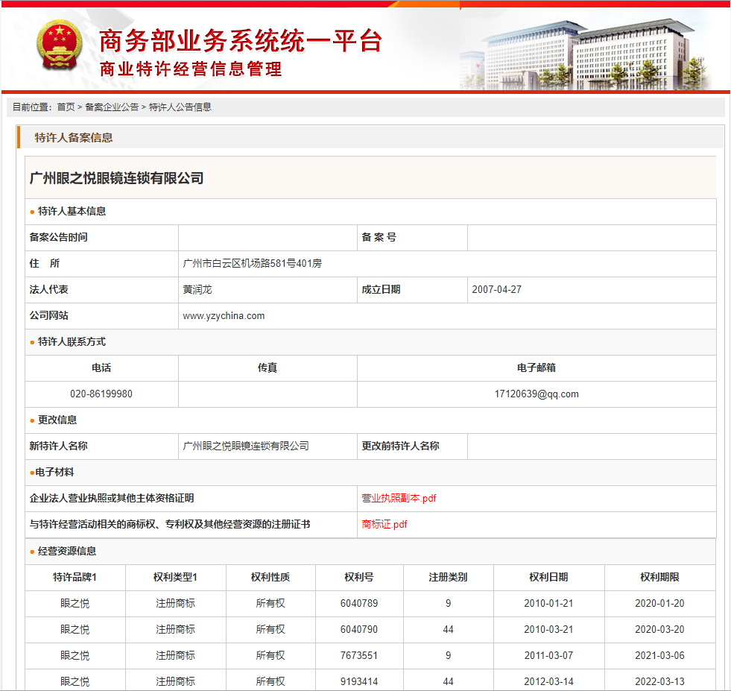Select rights date 2010-01-21
Viewport: 731px width, 691px height.
click(548, 603)
